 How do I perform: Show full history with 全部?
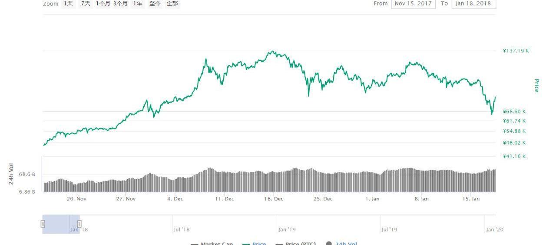(x=172, y=3)
